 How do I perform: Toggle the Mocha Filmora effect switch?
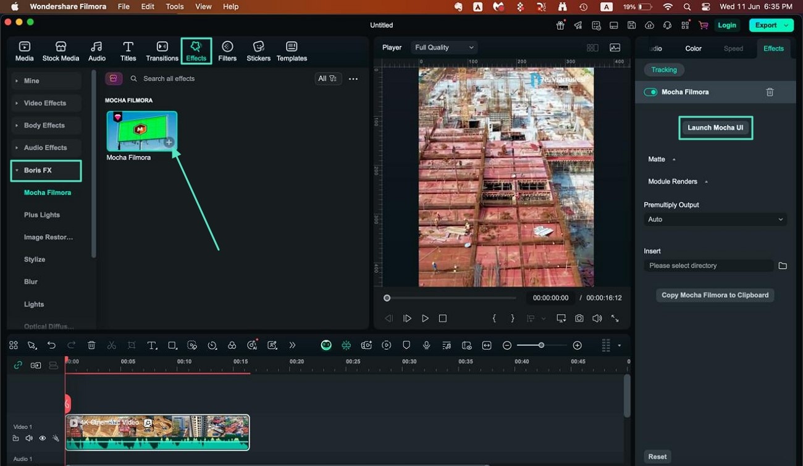click(x=650, y=92)
